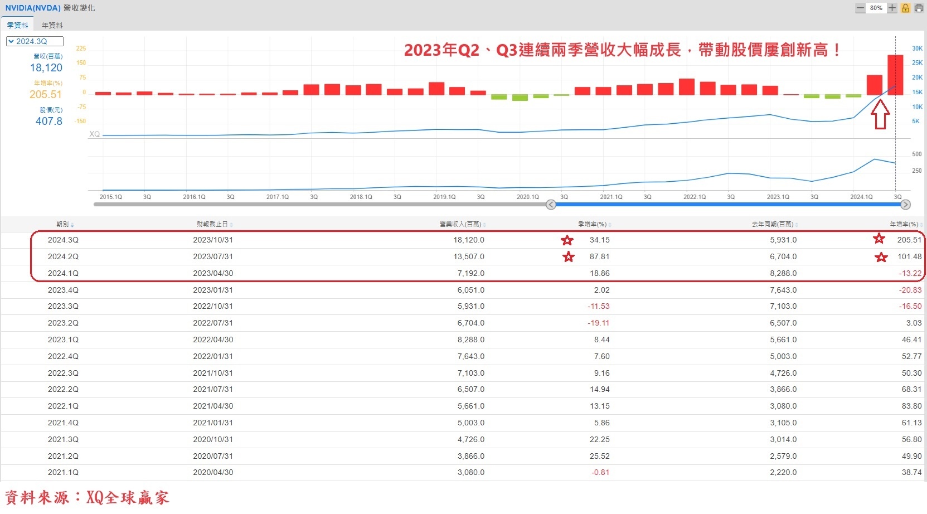927x514 pixels.
Task: Select the 2023.4Q period cell
Action: point(63,290)
